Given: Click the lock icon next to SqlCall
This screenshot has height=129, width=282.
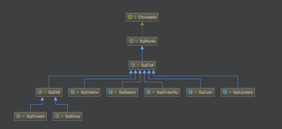Looking at the screenshot, I should click(138, 65).
